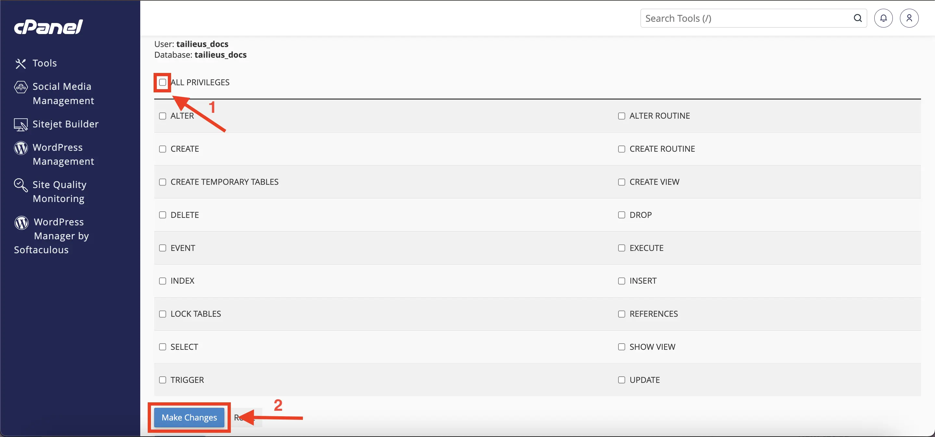Click the search magnifier icon
Screen dimensions: 935x437
coord(857,18)
